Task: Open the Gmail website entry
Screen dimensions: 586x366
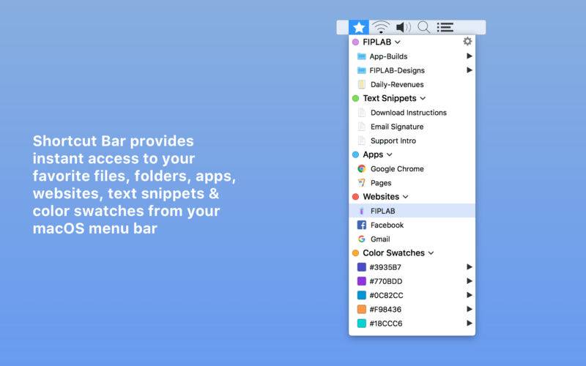Action: 412,239
